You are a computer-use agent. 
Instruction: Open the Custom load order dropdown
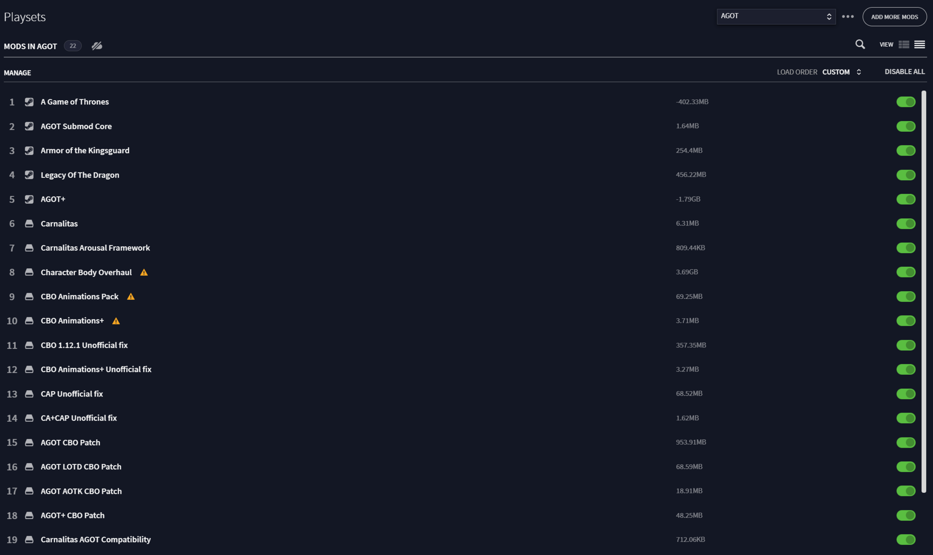pos(842,72)
